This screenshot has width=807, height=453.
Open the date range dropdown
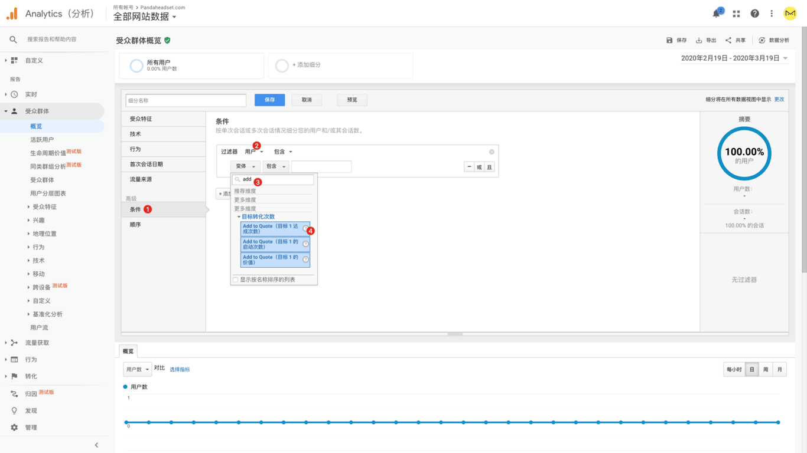pyautogui.click(x=785, y=58)
